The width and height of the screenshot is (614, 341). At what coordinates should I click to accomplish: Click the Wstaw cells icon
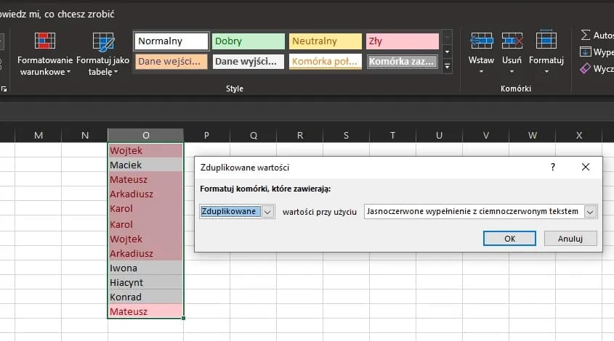(482, 41)
